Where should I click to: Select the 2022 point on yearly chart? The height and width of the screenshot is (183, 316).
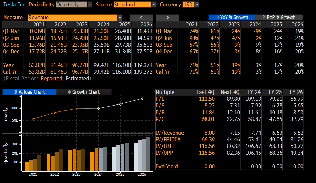click(x=55, y=113)
